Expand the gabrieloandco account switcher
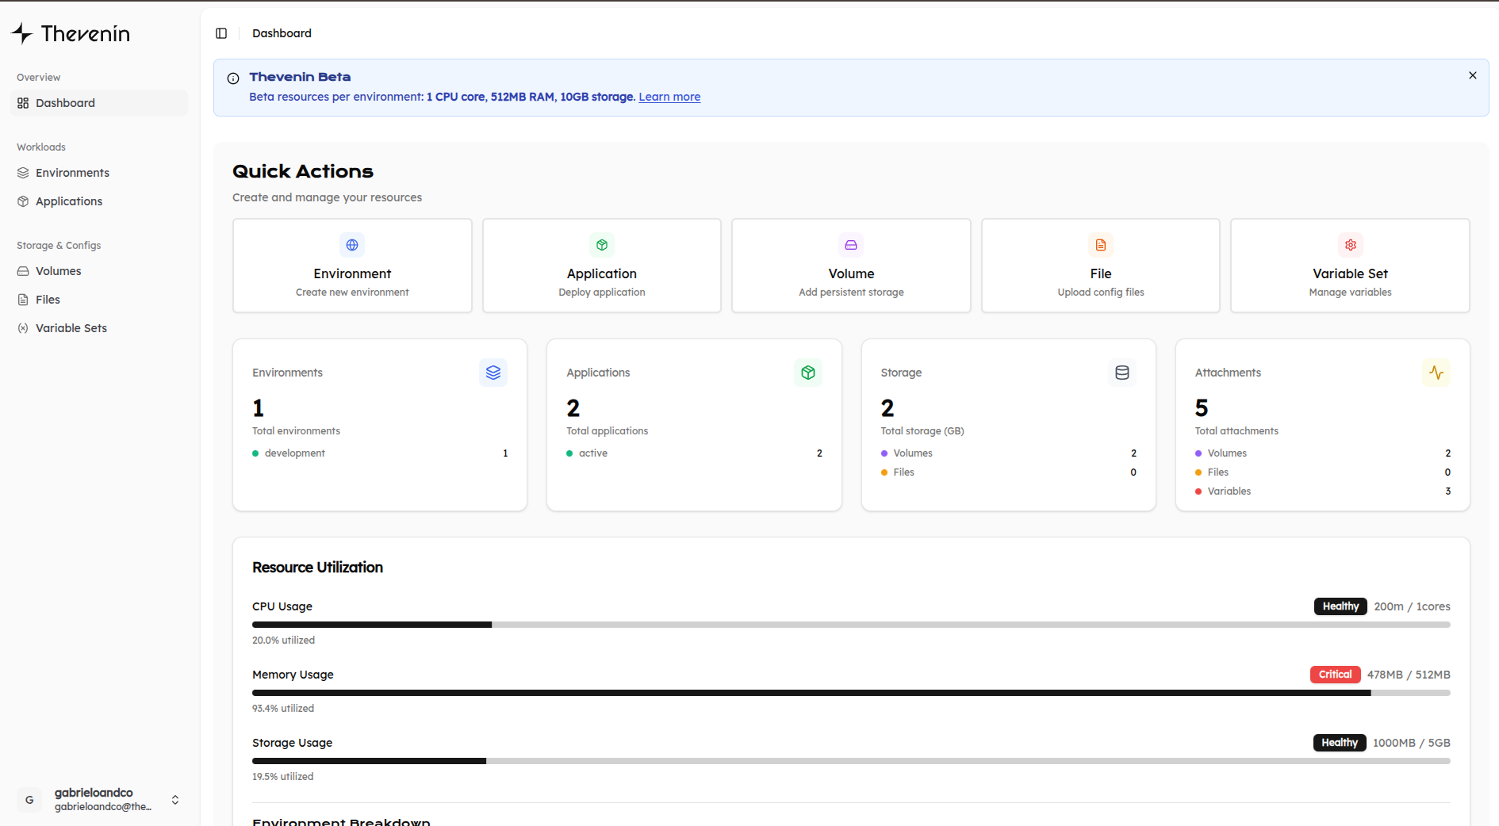This screenshot has width=1499, height=826. (175, 800)
